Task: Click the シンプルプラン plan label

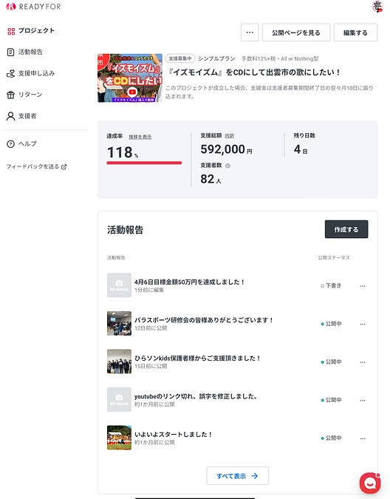Action: click(x=216, y=58)
